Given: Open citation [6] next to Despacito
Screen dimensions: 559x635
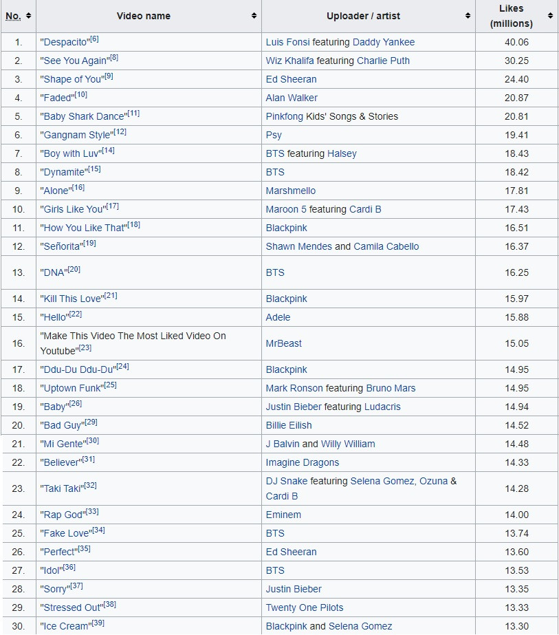Looking at the screenshot, I should [x=94, y=39].
